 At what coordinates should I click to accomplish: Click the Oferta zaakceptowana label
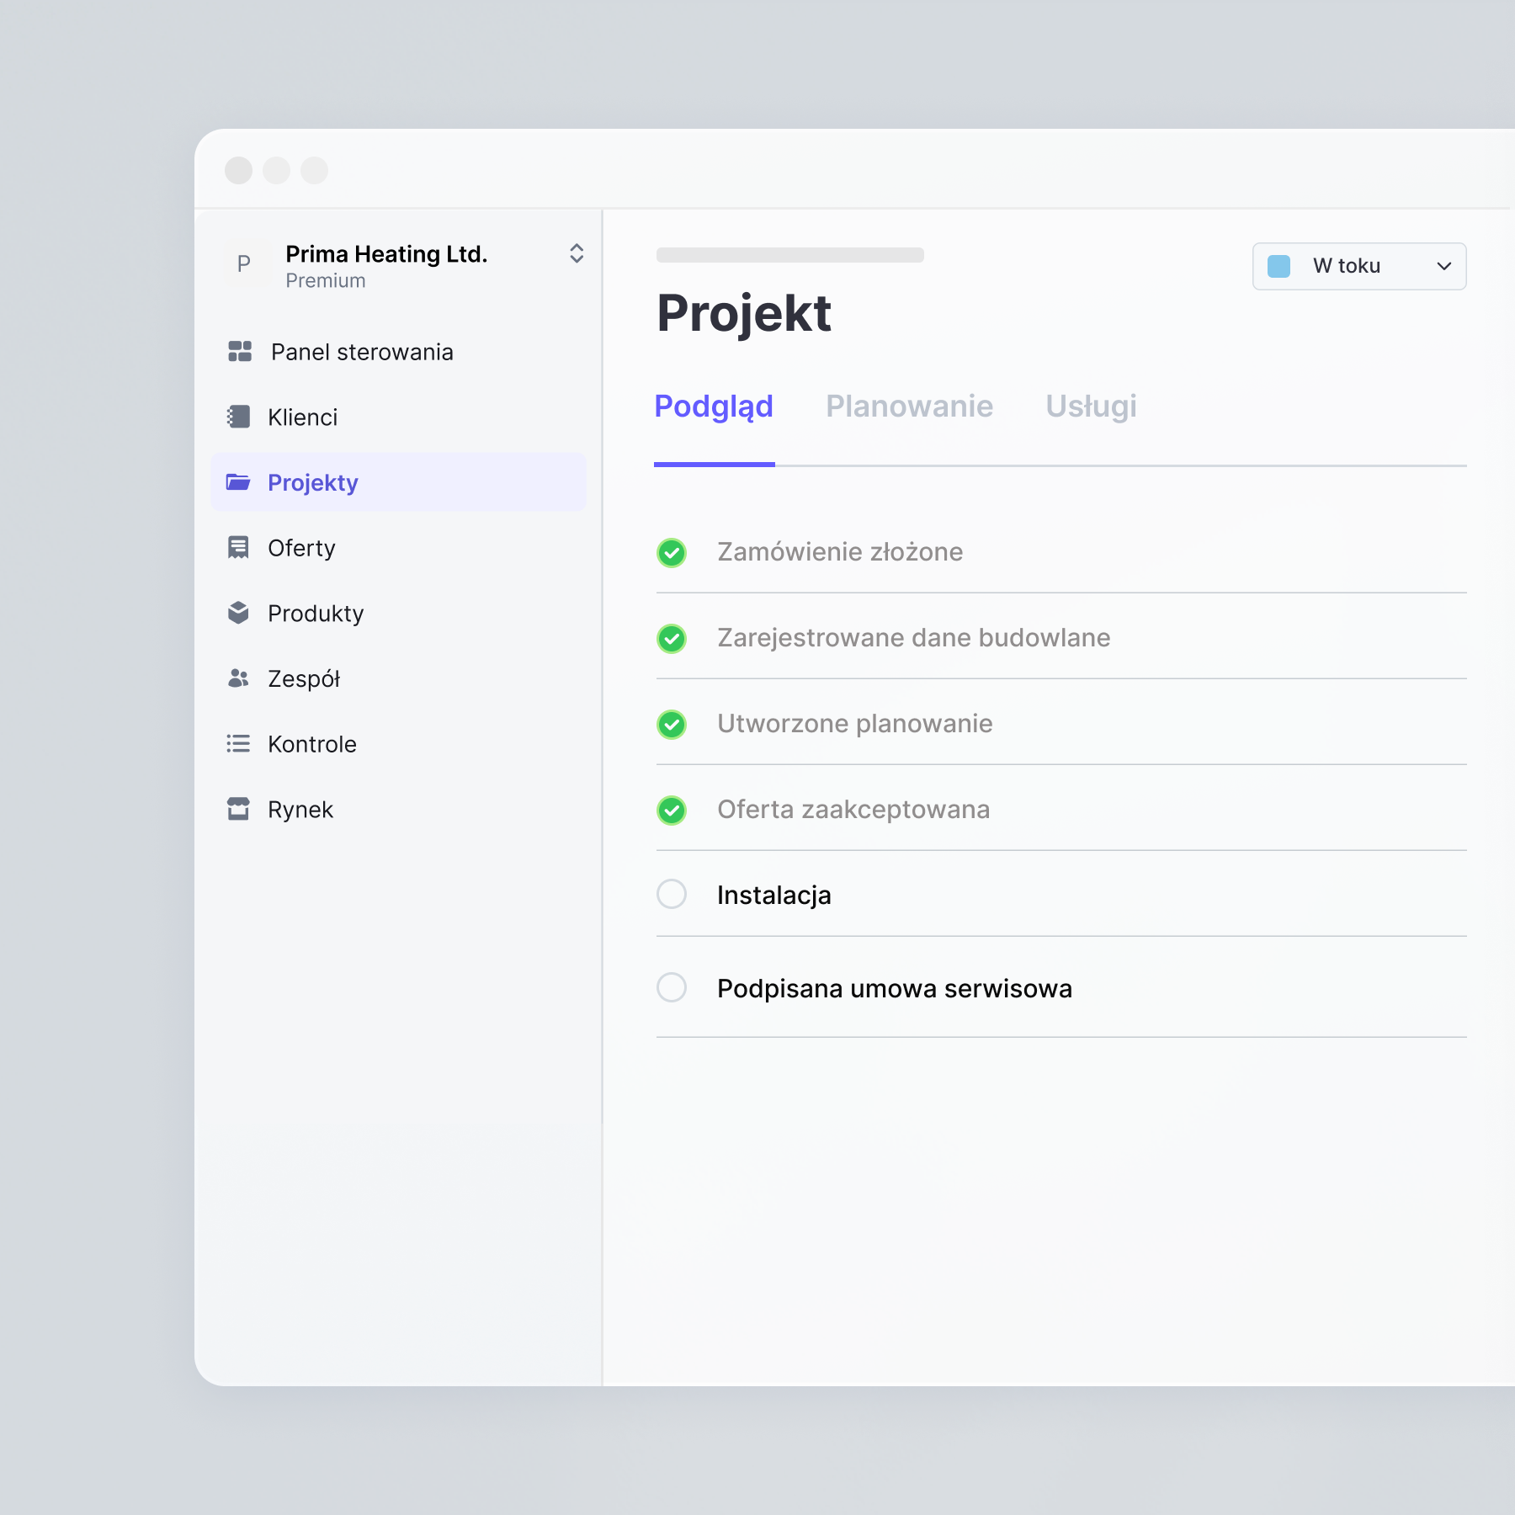(x=853, y=810)
